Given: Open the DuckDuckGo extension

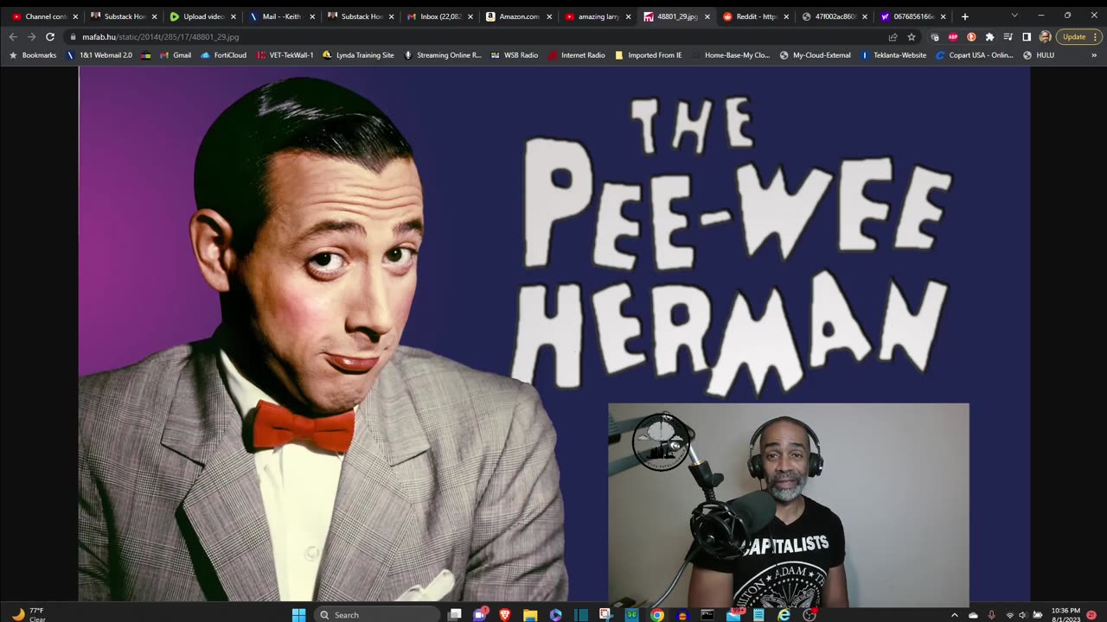Looking at the screenshot, I should coord(971,37).
